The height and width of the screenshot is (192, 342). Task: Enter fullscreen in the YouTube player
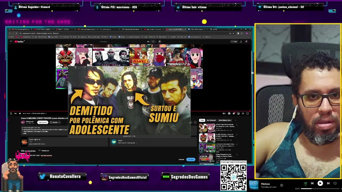(x=247, y=114)
